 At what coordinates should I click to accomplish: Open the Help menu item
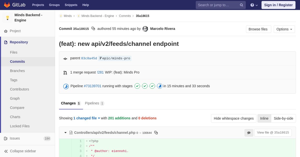click(86, 5)
